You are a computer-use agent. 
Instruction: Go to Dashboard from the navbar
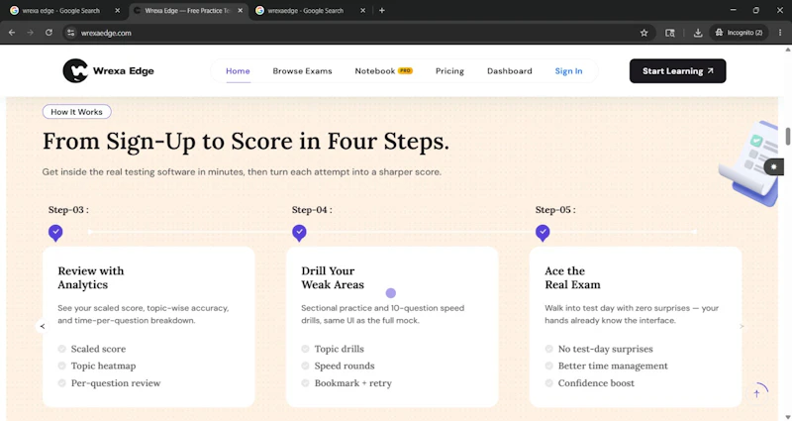click(510, 70)
